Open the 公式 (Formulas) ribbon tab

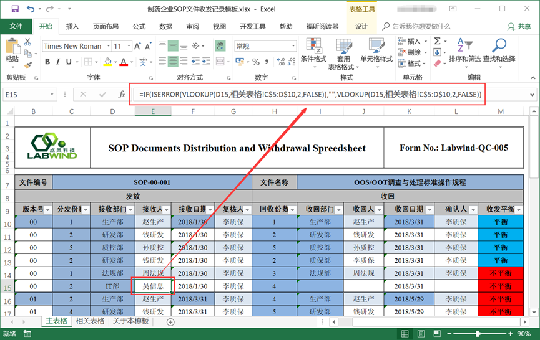pos(139,27)
